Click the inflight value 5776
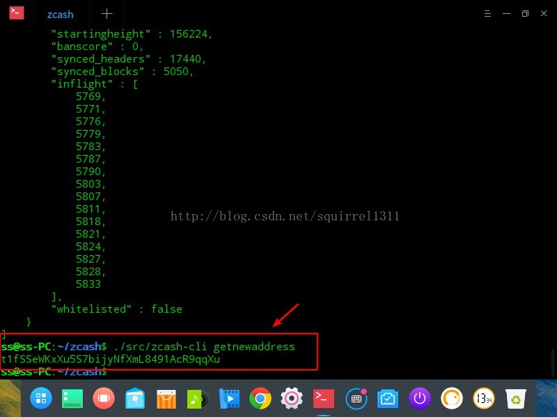 [x=91, y=122]
